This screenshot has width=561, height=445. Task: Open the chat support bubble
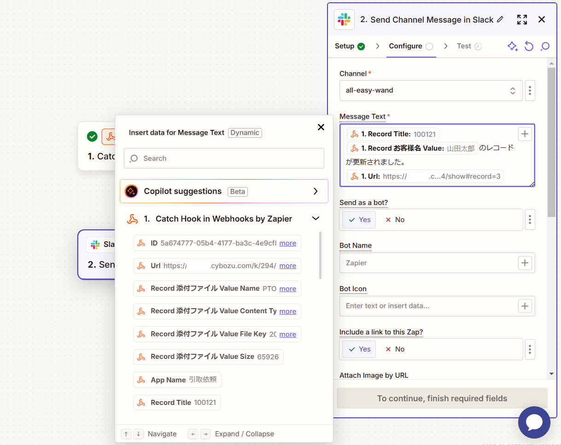tap(534, 422)
